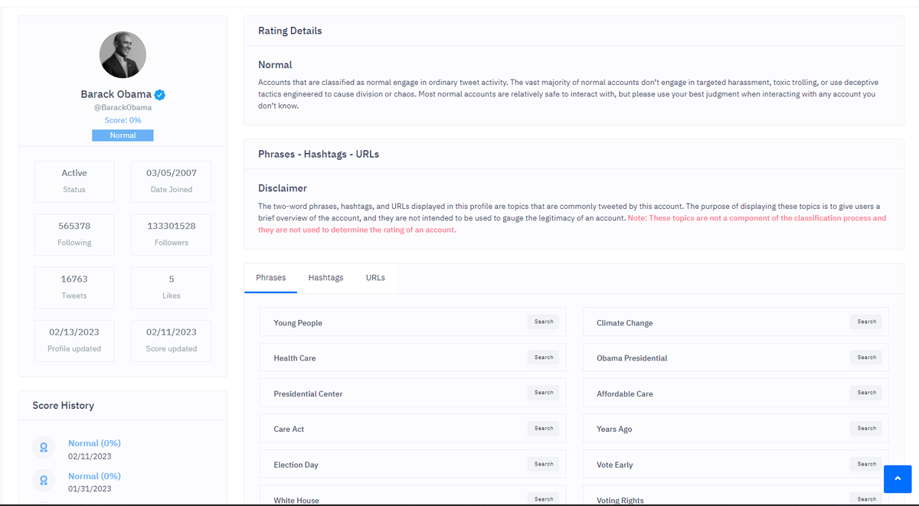Viewport: 919px width, 506px height.
Task: Open the Normal (0%) entry dated 02/11/2023
Action: click(x=94, y=443)
